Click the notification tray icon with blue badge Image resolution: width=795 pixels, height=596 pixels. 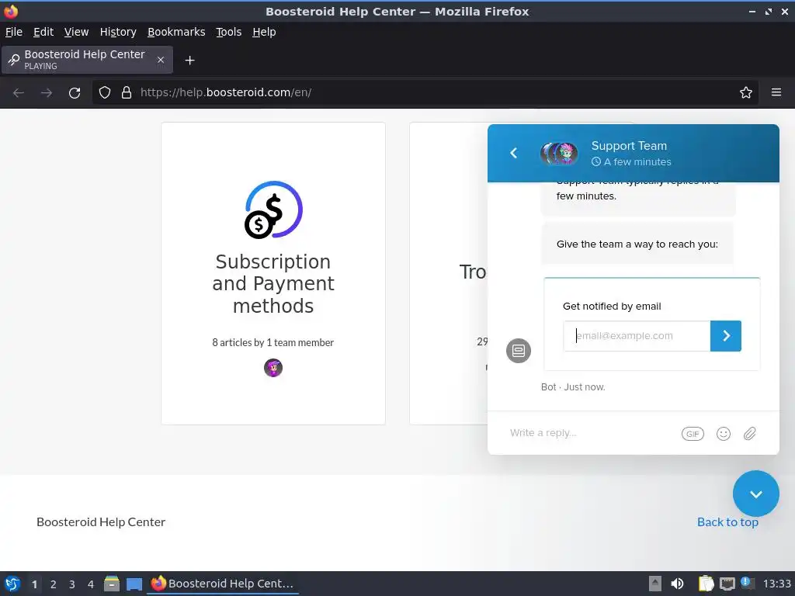pyautogui.click(x=748, y=583)
